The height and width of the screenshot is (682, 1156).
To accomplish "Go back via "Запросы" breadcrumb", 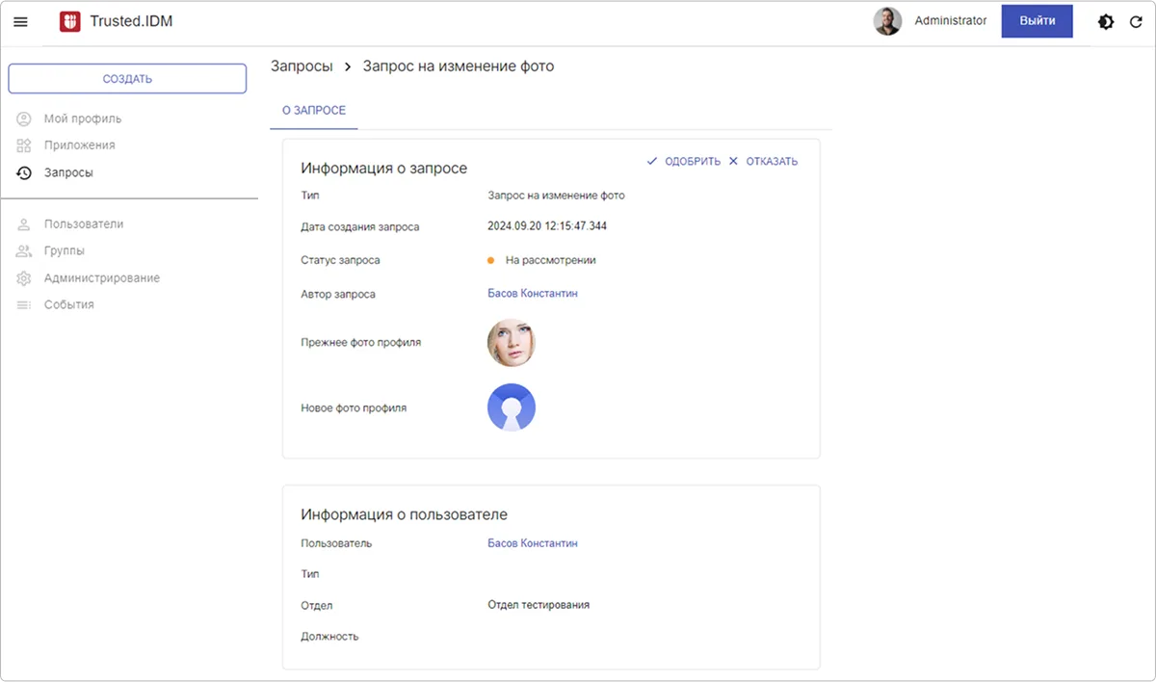I will [x=302, y=66].
